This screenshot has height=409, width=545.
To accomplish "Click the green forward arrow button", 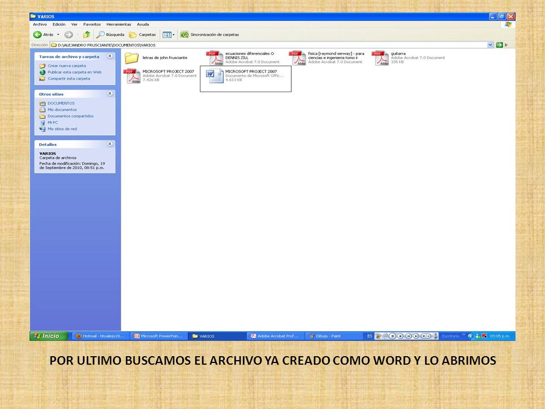I will (69, 35).
